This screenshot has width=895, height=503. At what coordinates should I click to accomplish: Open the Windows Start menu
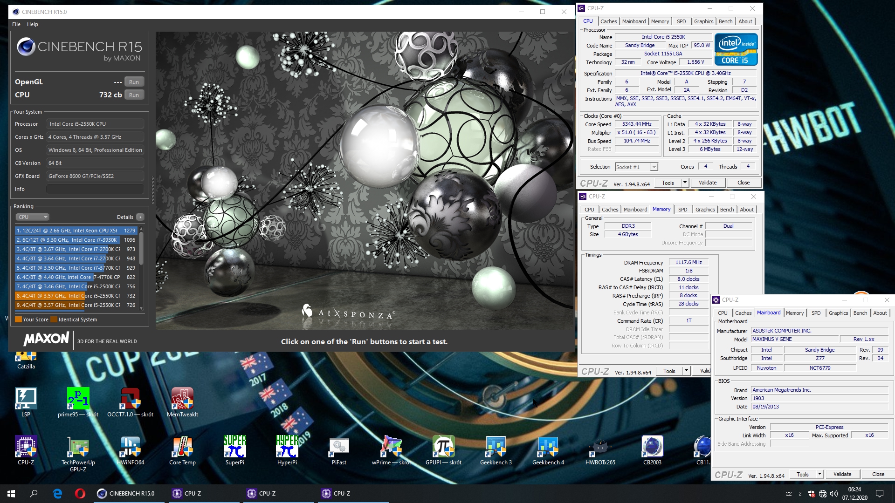(11, 494)
